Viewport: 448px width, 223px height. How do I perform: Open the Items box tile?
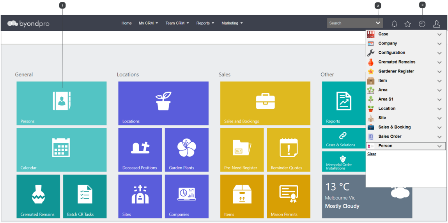point(242,196)
